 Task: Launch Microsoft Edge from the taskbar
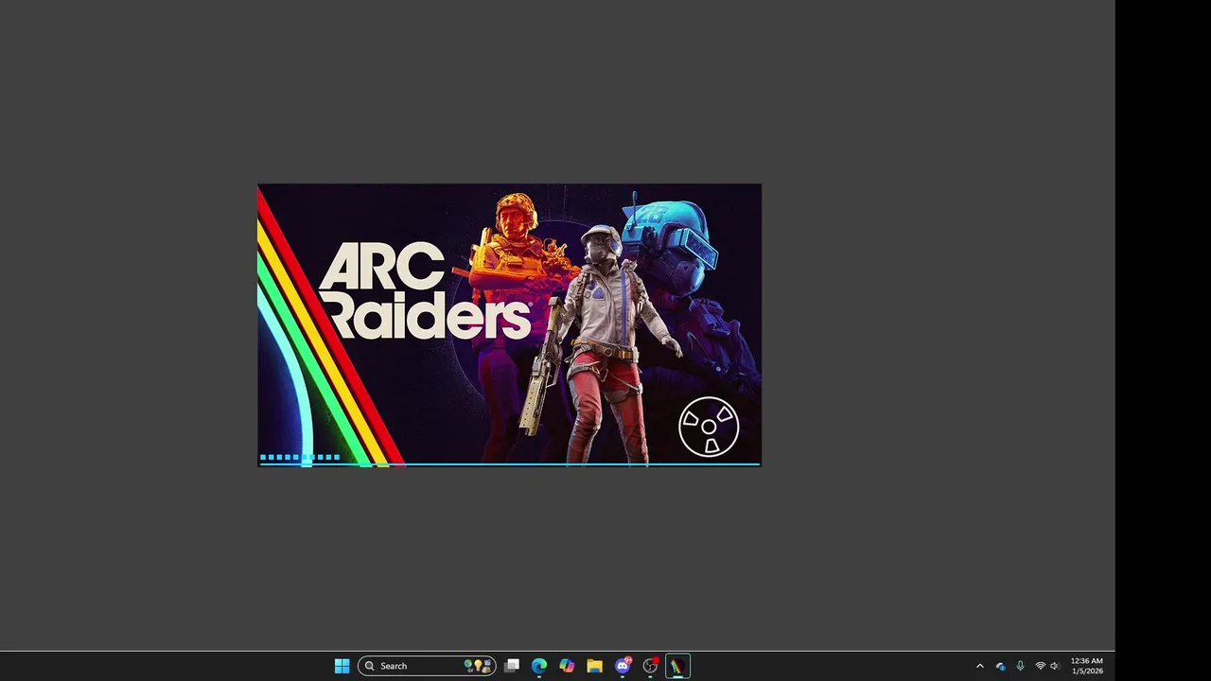[539, 666]
